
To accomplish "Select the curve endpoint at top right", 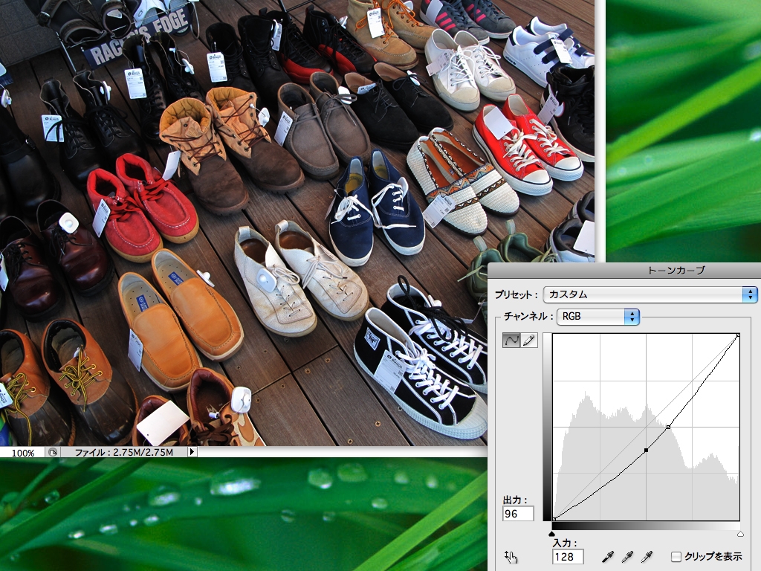I will (x=738, y=336).
